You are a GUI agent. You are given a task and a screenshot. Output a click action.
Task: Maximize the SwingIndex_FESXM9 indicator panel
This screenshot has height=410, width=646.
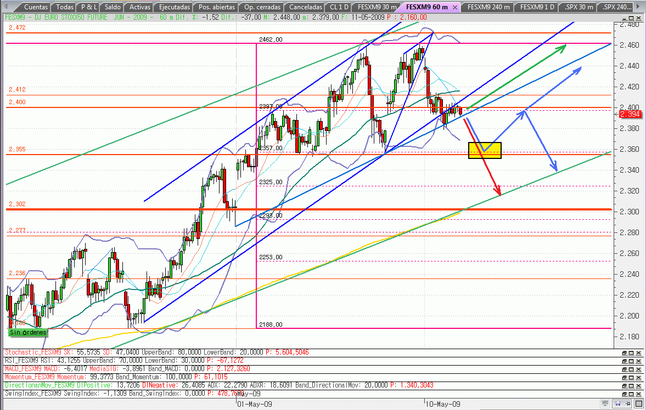pos(631,394)
